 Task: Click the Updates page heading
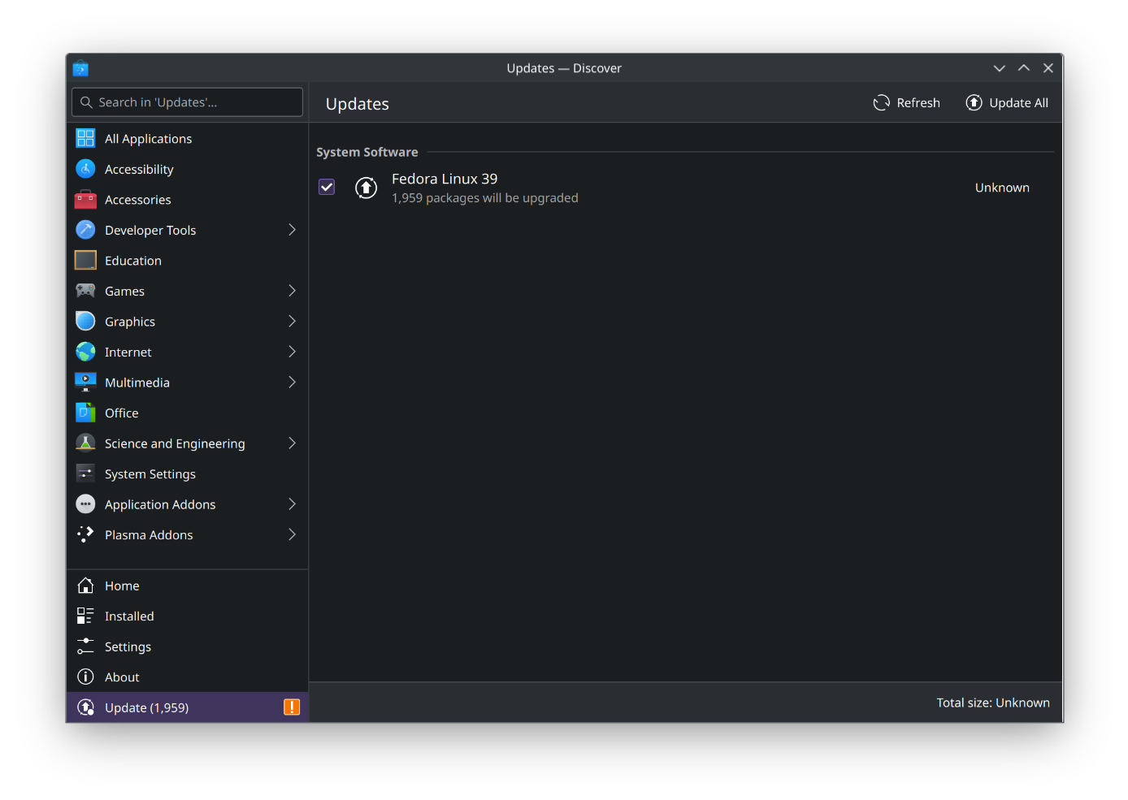point(358,104)
